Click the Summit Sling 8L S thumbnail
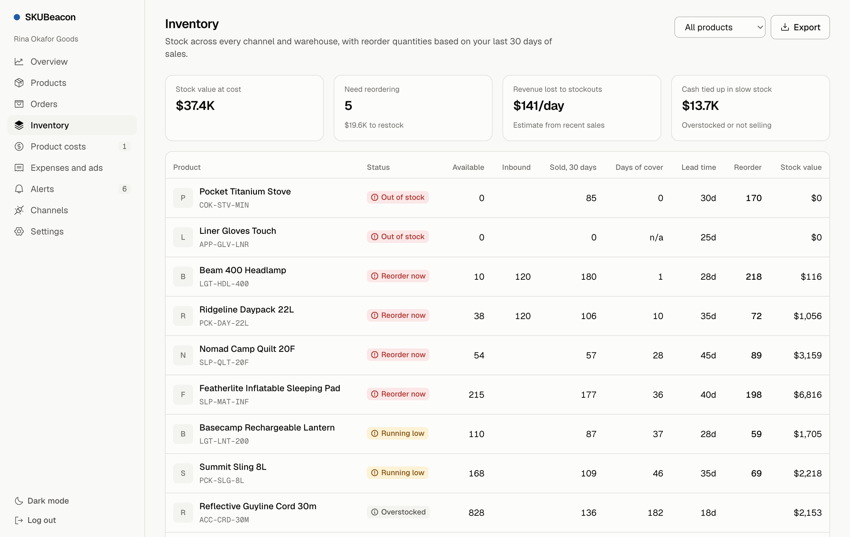This screenshot has height=537, width=850. [x=183, y=473]
